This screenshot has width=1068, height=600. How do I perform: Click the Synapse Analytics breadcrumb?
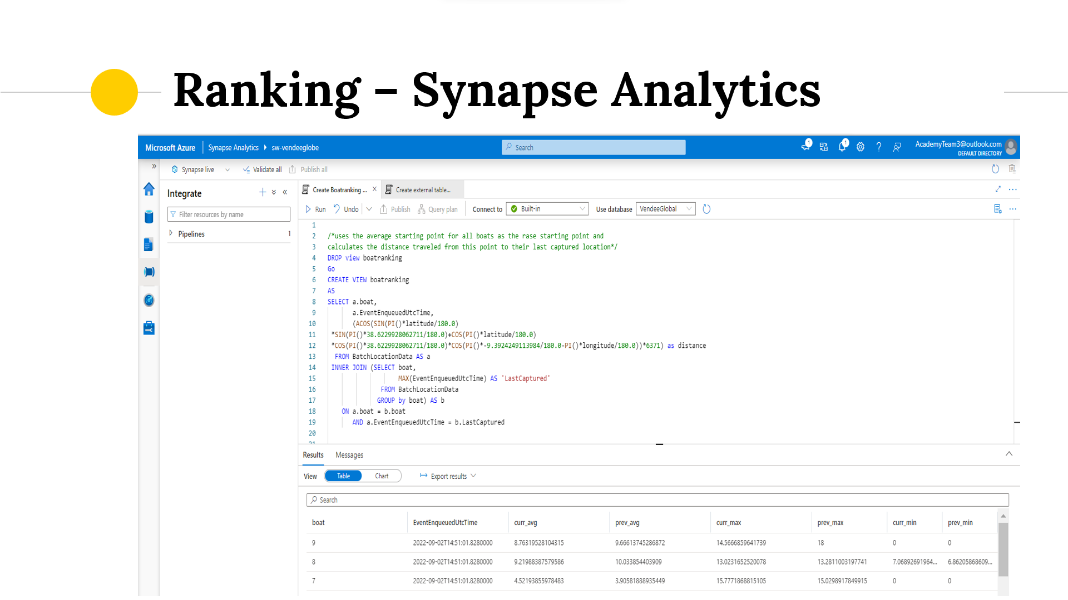(233, 148)
